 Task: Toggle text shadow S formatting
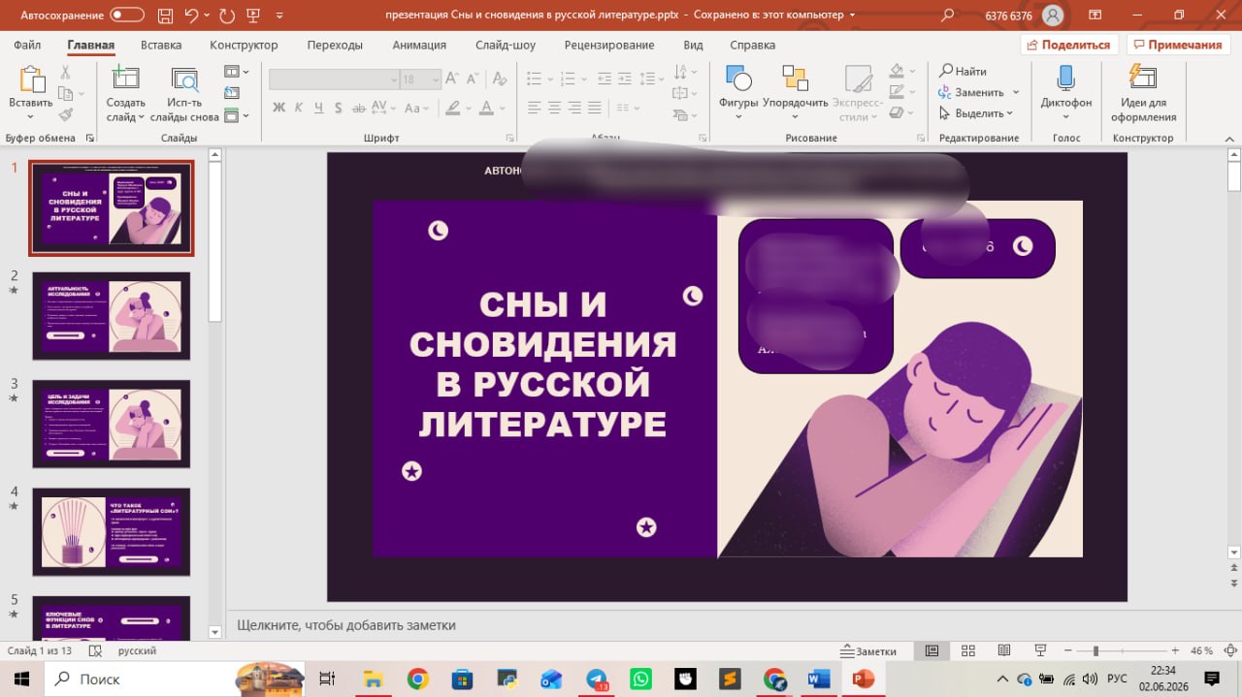[x=340, y=108]
